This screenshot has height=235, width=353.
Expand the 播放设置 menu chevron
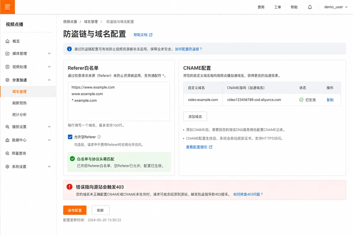pyautogui.click(x=49, y=127)
